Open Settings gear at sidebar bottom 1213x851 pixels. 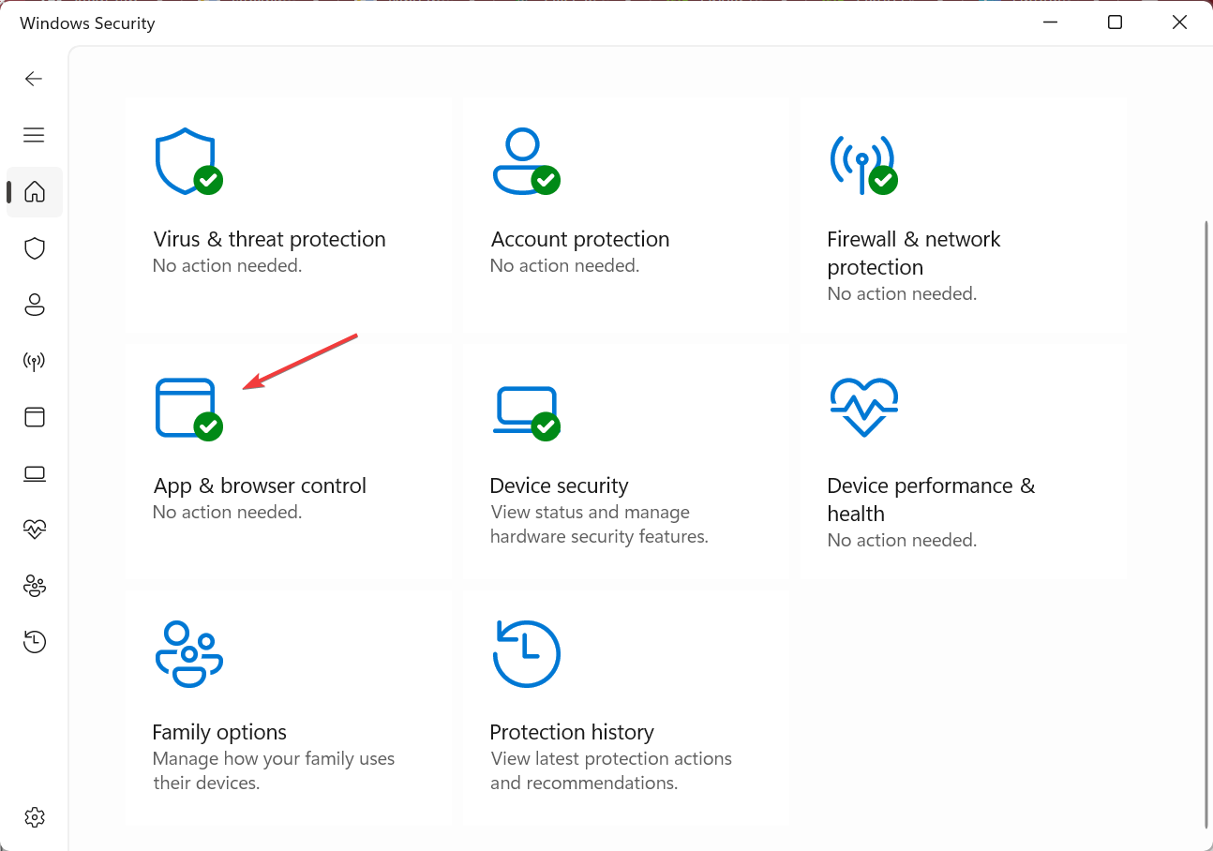coord(35,817)
